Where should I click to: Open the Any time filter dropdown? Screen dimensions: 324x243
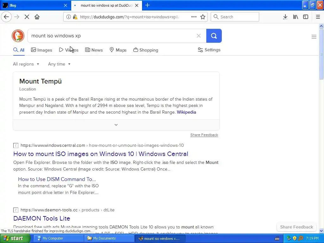[x=59, y=64]
